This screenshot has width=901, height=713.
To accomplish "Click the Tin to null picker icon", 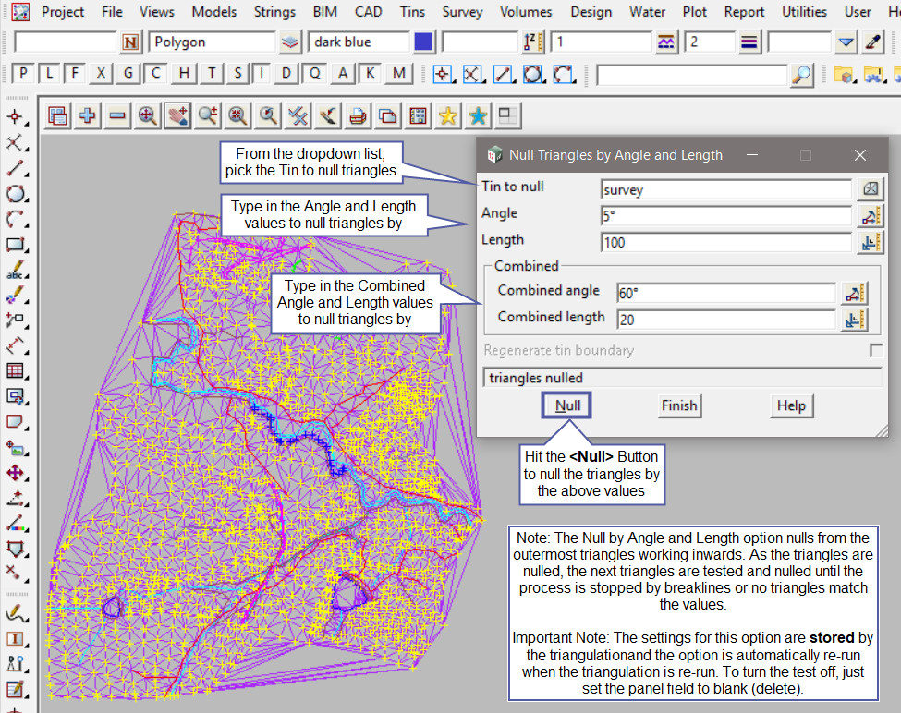I will click(871, 188).
